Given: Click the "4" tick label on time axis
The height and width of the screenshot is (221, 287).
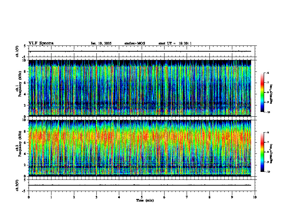Looking at the screenshot, I should [119, 197].
